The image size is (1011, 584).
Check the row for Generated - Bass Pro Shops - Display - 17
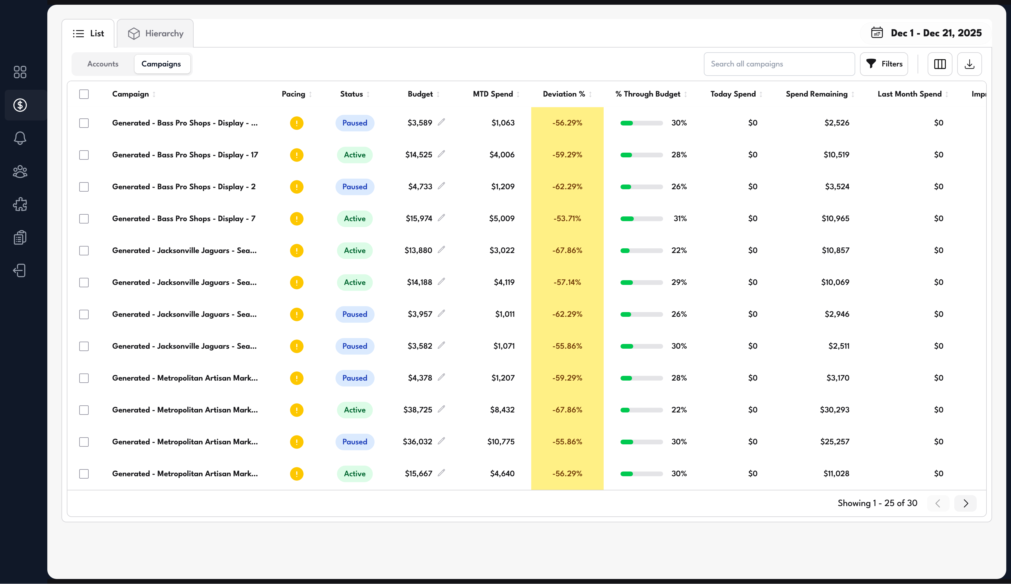coord(84,155)
